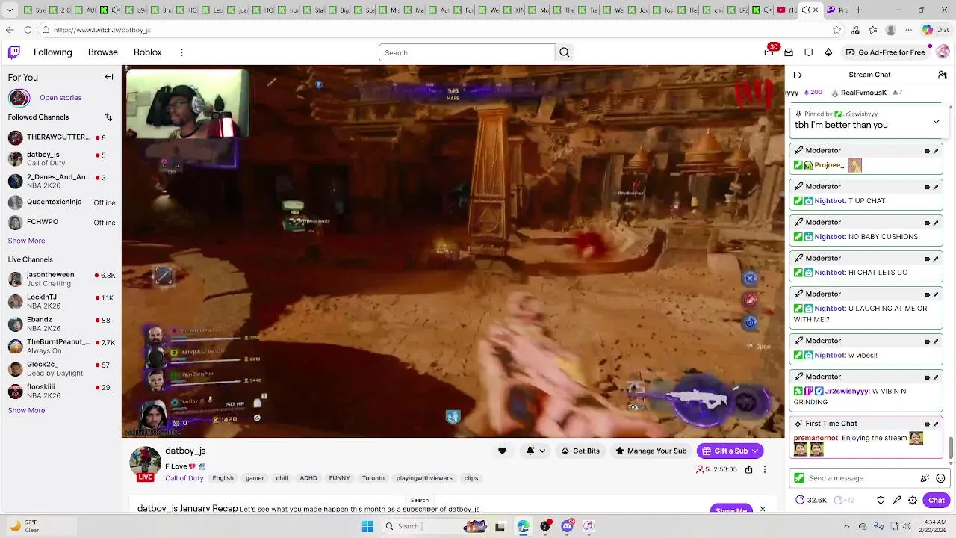Image resolution: width=956 pixels, height=538 pixels.
Task: Open jasontheween live channel
Action: click(61, 279)
